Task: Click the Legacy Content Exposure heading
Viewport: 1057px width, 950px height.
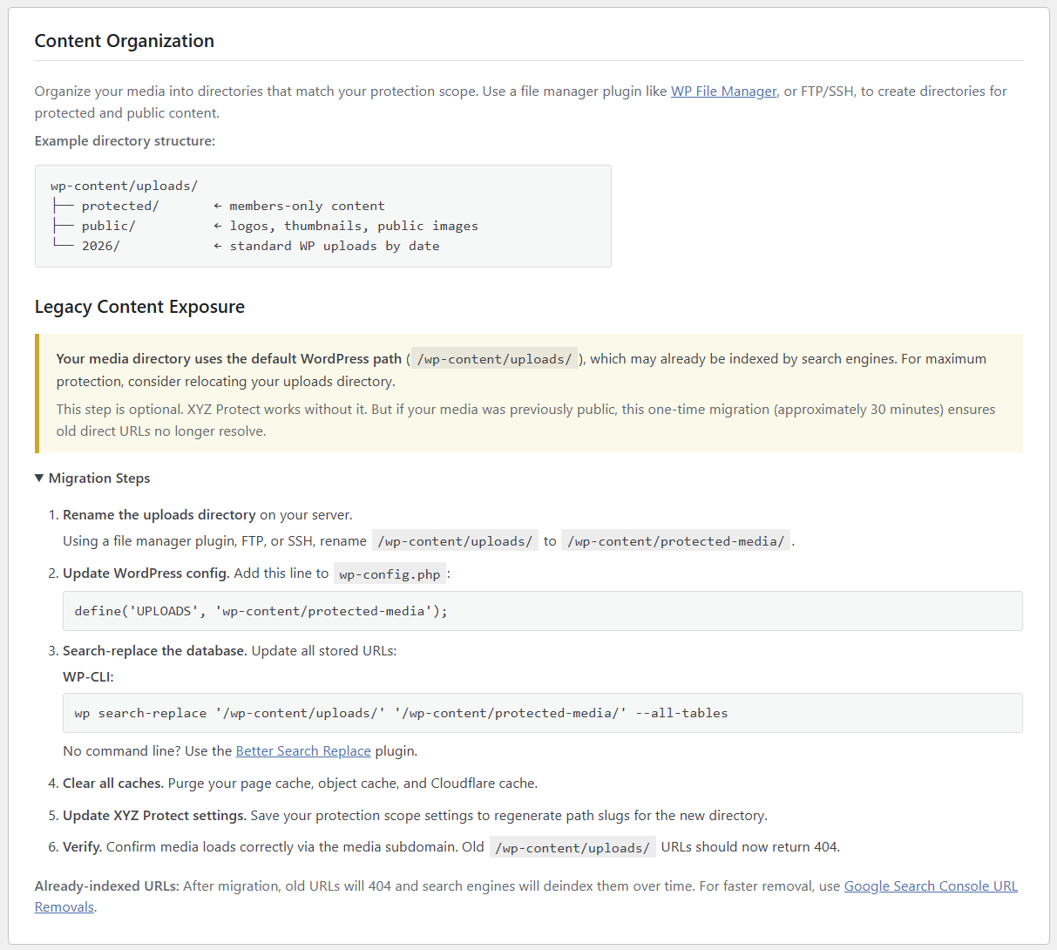Action: (139, 307)
